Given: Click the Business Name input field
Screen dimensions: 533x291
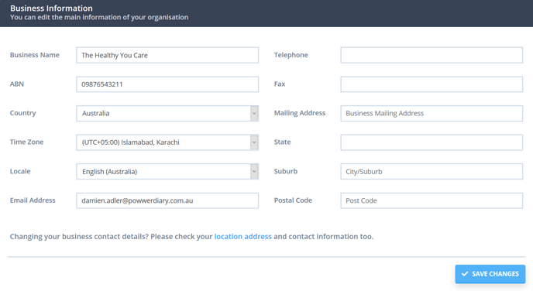Looking at the screenshot, I should (167, 55).
